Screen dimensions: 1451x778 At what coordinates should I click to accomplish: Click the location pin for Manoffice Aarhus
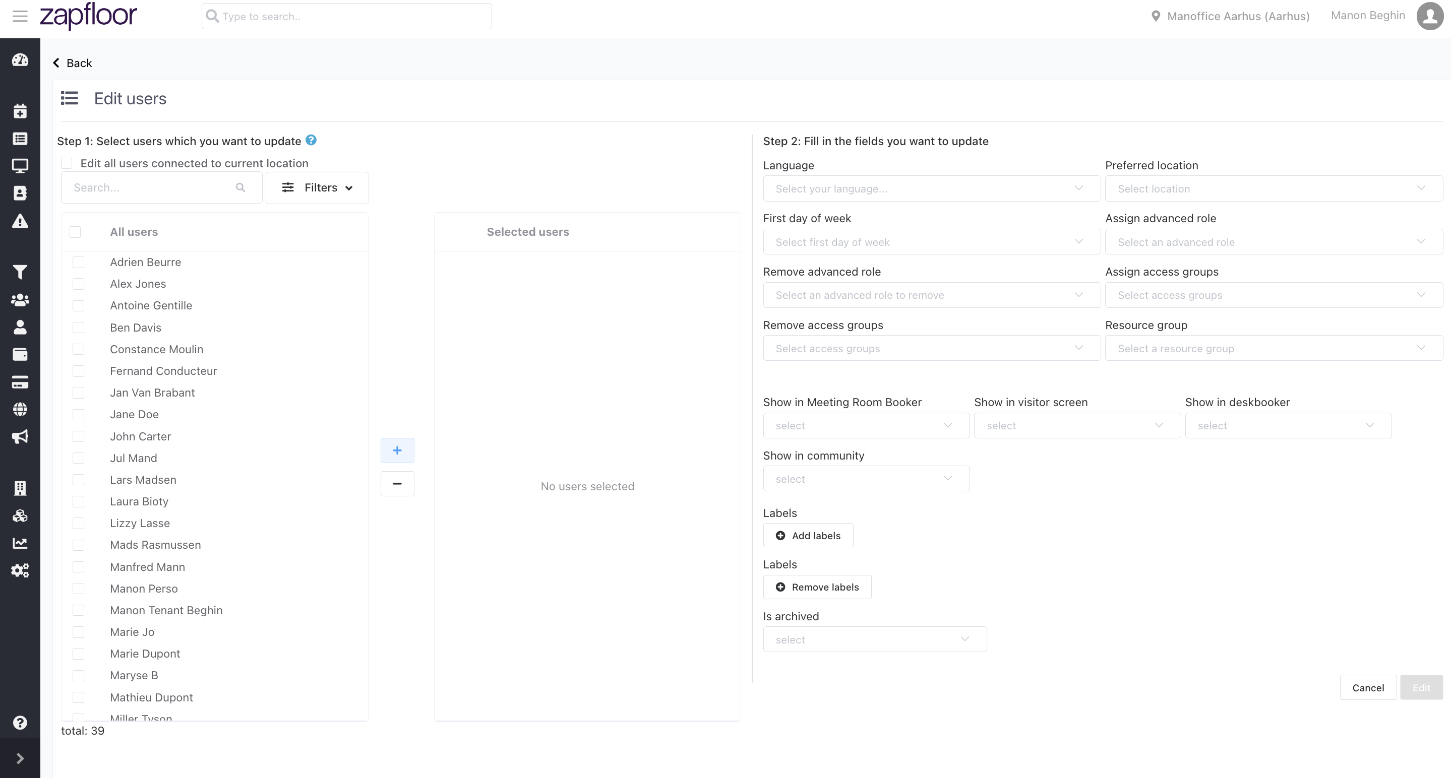(x=1156, y=16)
